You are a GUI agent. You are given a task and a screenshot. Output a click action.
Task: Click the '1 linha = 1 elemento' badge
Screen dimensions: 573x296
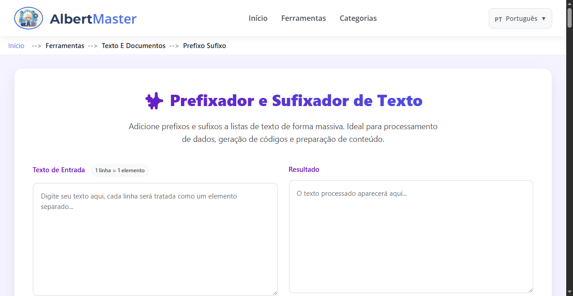pyautogui.click(x=120, y=170)
